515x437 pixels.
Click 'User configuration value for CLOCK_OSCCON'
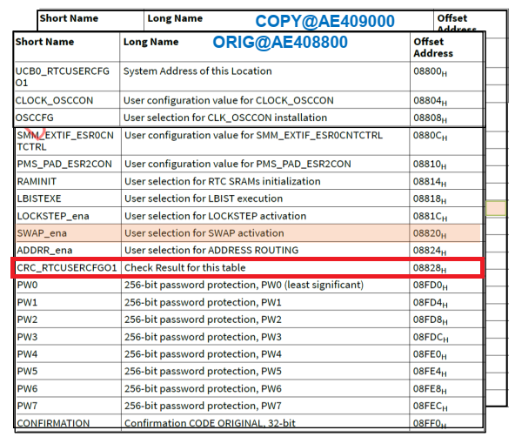(228, 100)
